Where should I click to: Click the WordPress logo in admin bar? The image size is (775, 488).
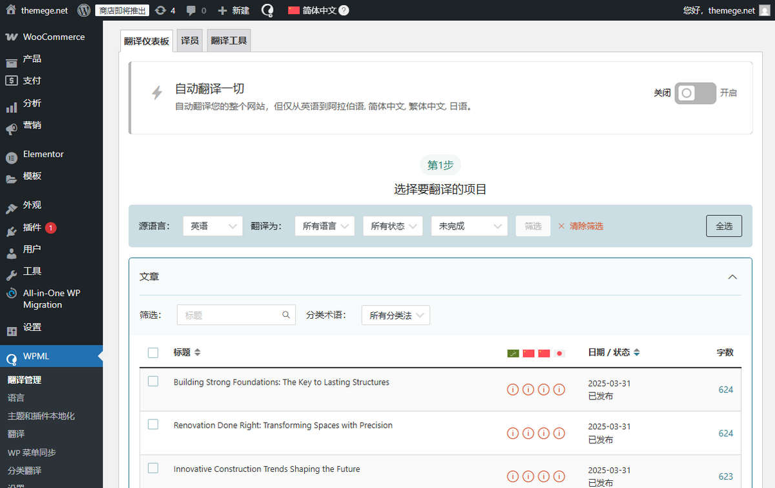[84, 10]
